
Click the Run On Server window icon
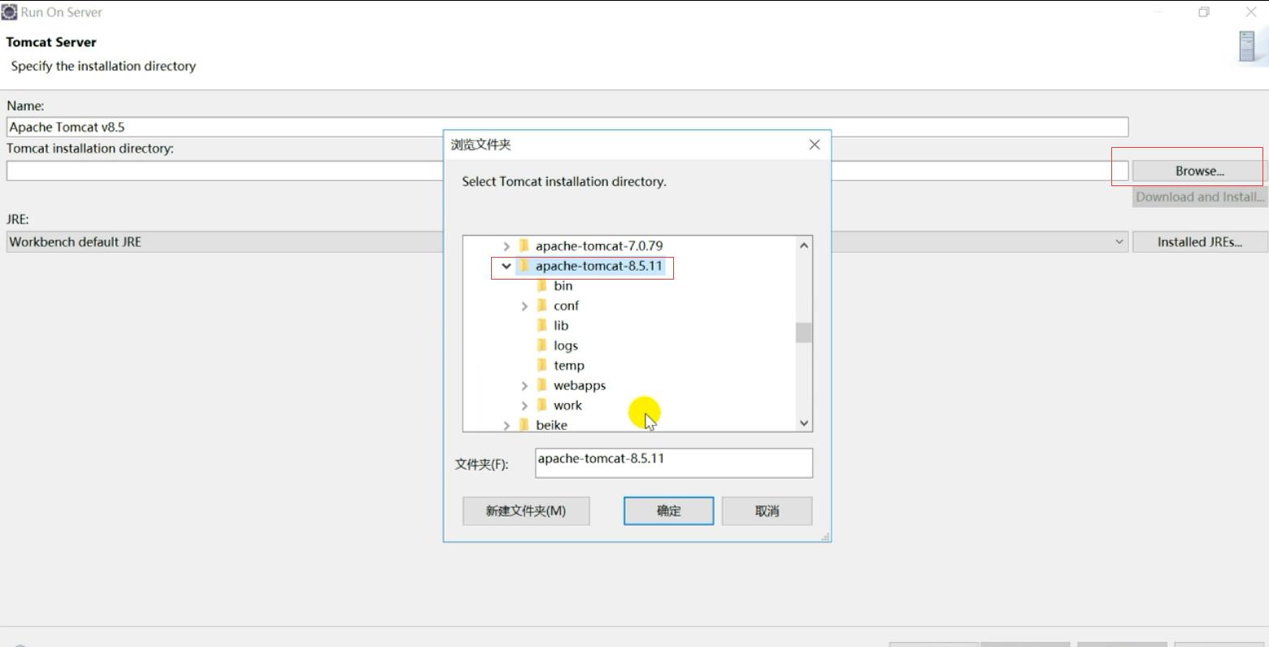coord(9,12)
